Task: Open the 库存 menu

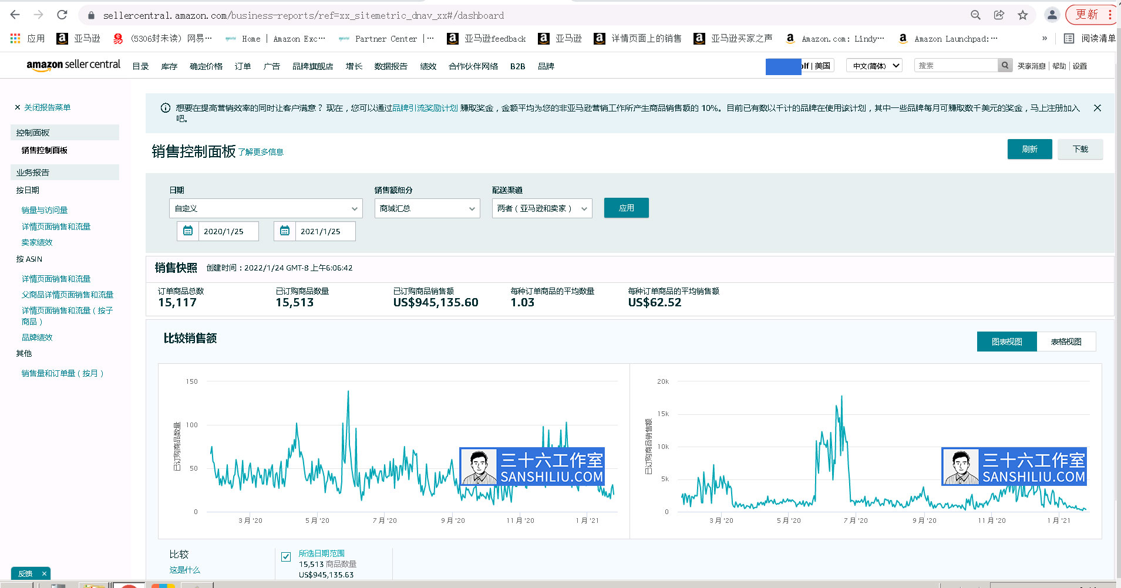Action: (169, 66)
